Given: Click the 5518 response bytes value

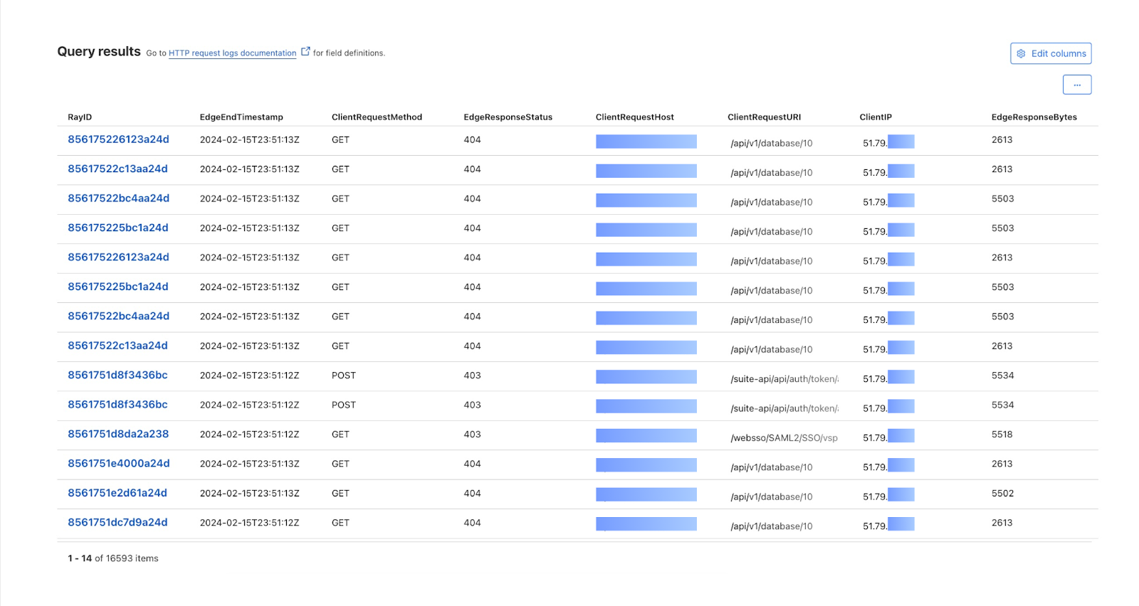Looking at the screenshot, I should coord(1002,435).
